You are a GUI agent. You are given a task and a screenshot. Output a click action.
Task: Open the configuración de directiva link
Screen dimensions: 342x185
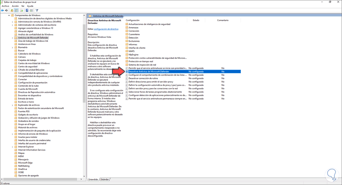[106, 29]
